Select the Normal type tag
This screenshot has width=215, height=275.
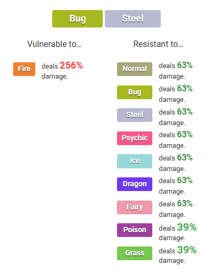click(x=134, y=69)
